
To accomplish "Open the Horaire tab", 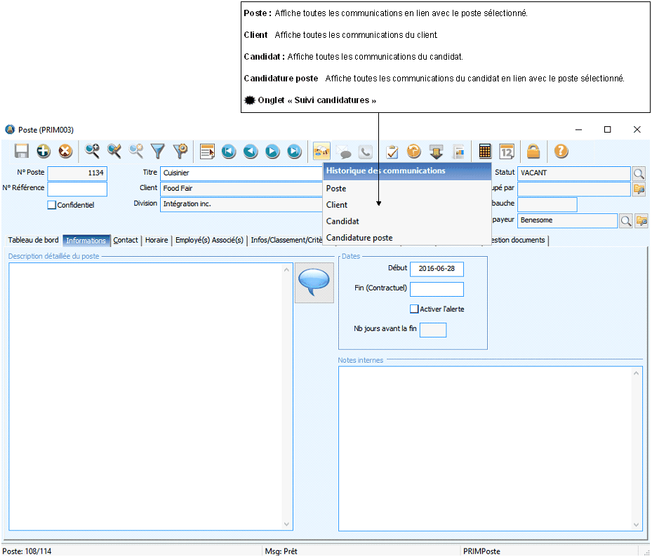I will coord(157,240).
